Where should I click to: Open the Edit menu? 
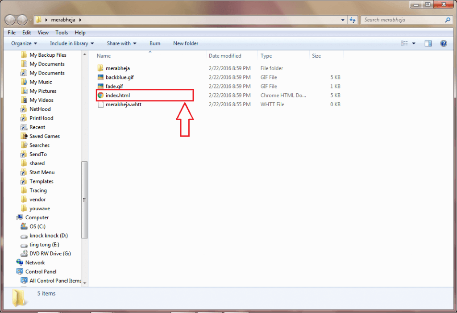26,33
